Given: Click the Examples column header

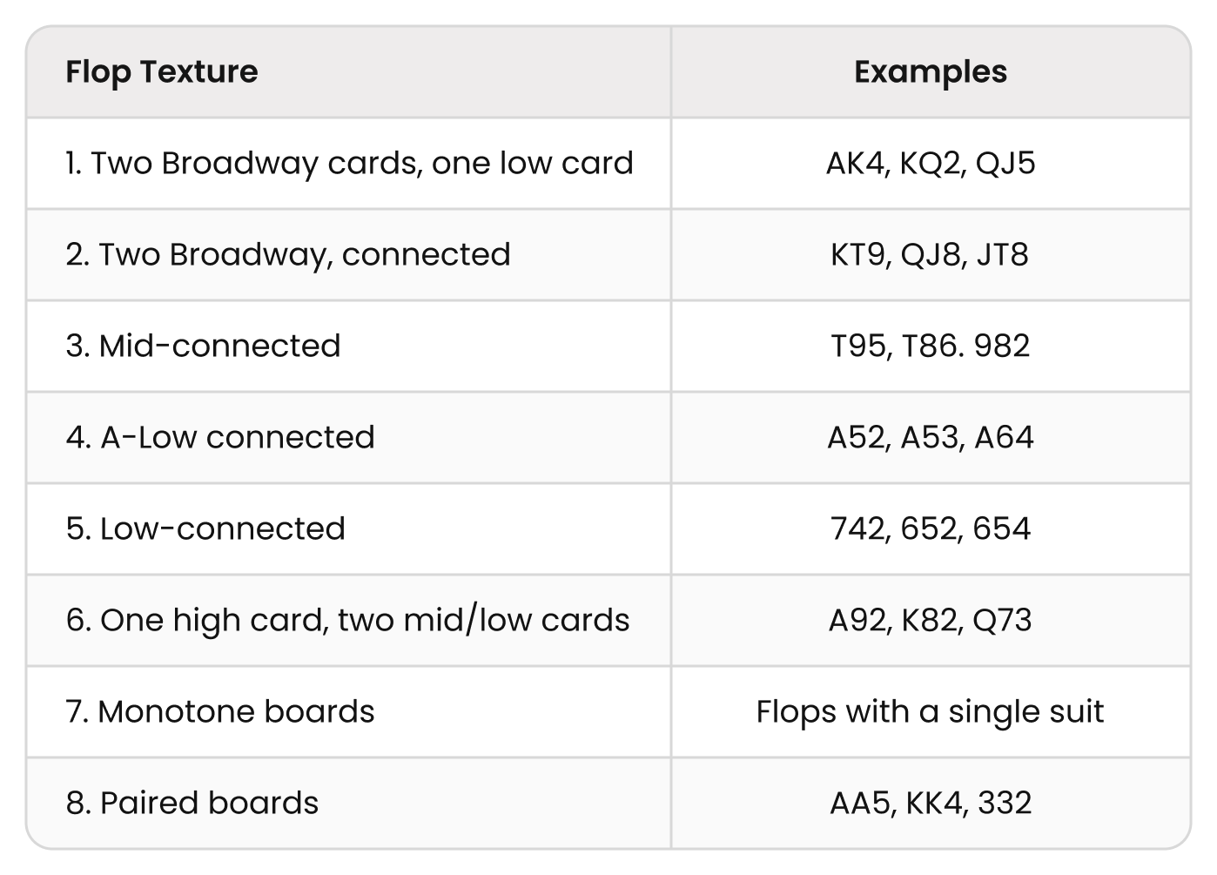Looking at the screenshot, I should (931, 71).
